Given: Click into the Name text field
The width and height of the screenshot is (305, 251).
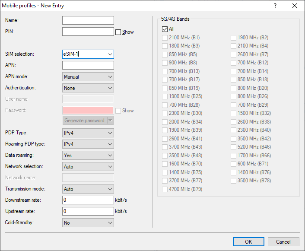Looking at the screenshot, I should tap(88, 20).
